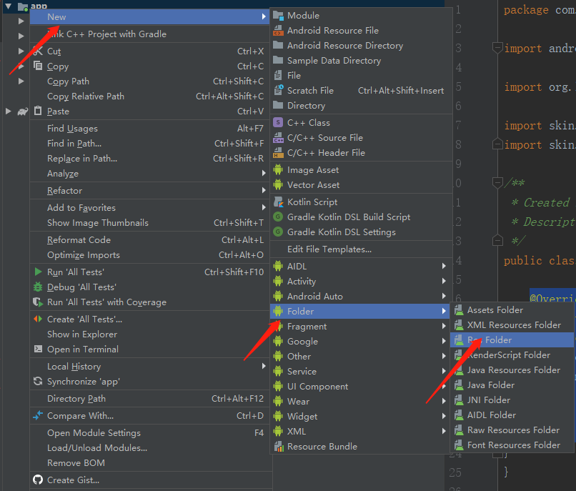Select Java Resources Folder
576x491 pixels.
coord(512,370)
